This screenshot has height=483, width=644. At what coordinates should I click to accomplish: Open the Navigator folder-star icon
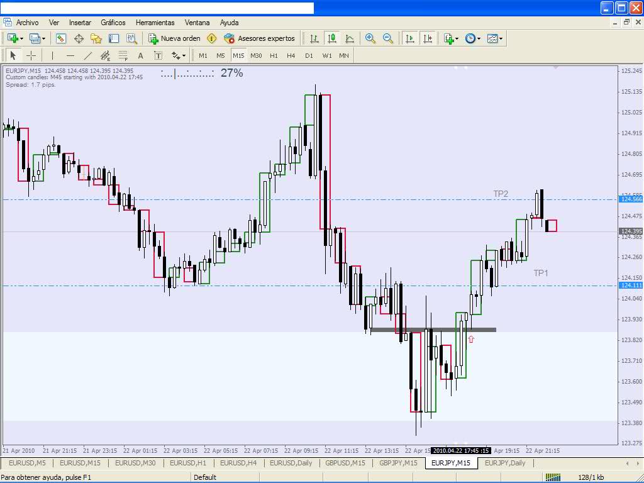click(96, 38)
